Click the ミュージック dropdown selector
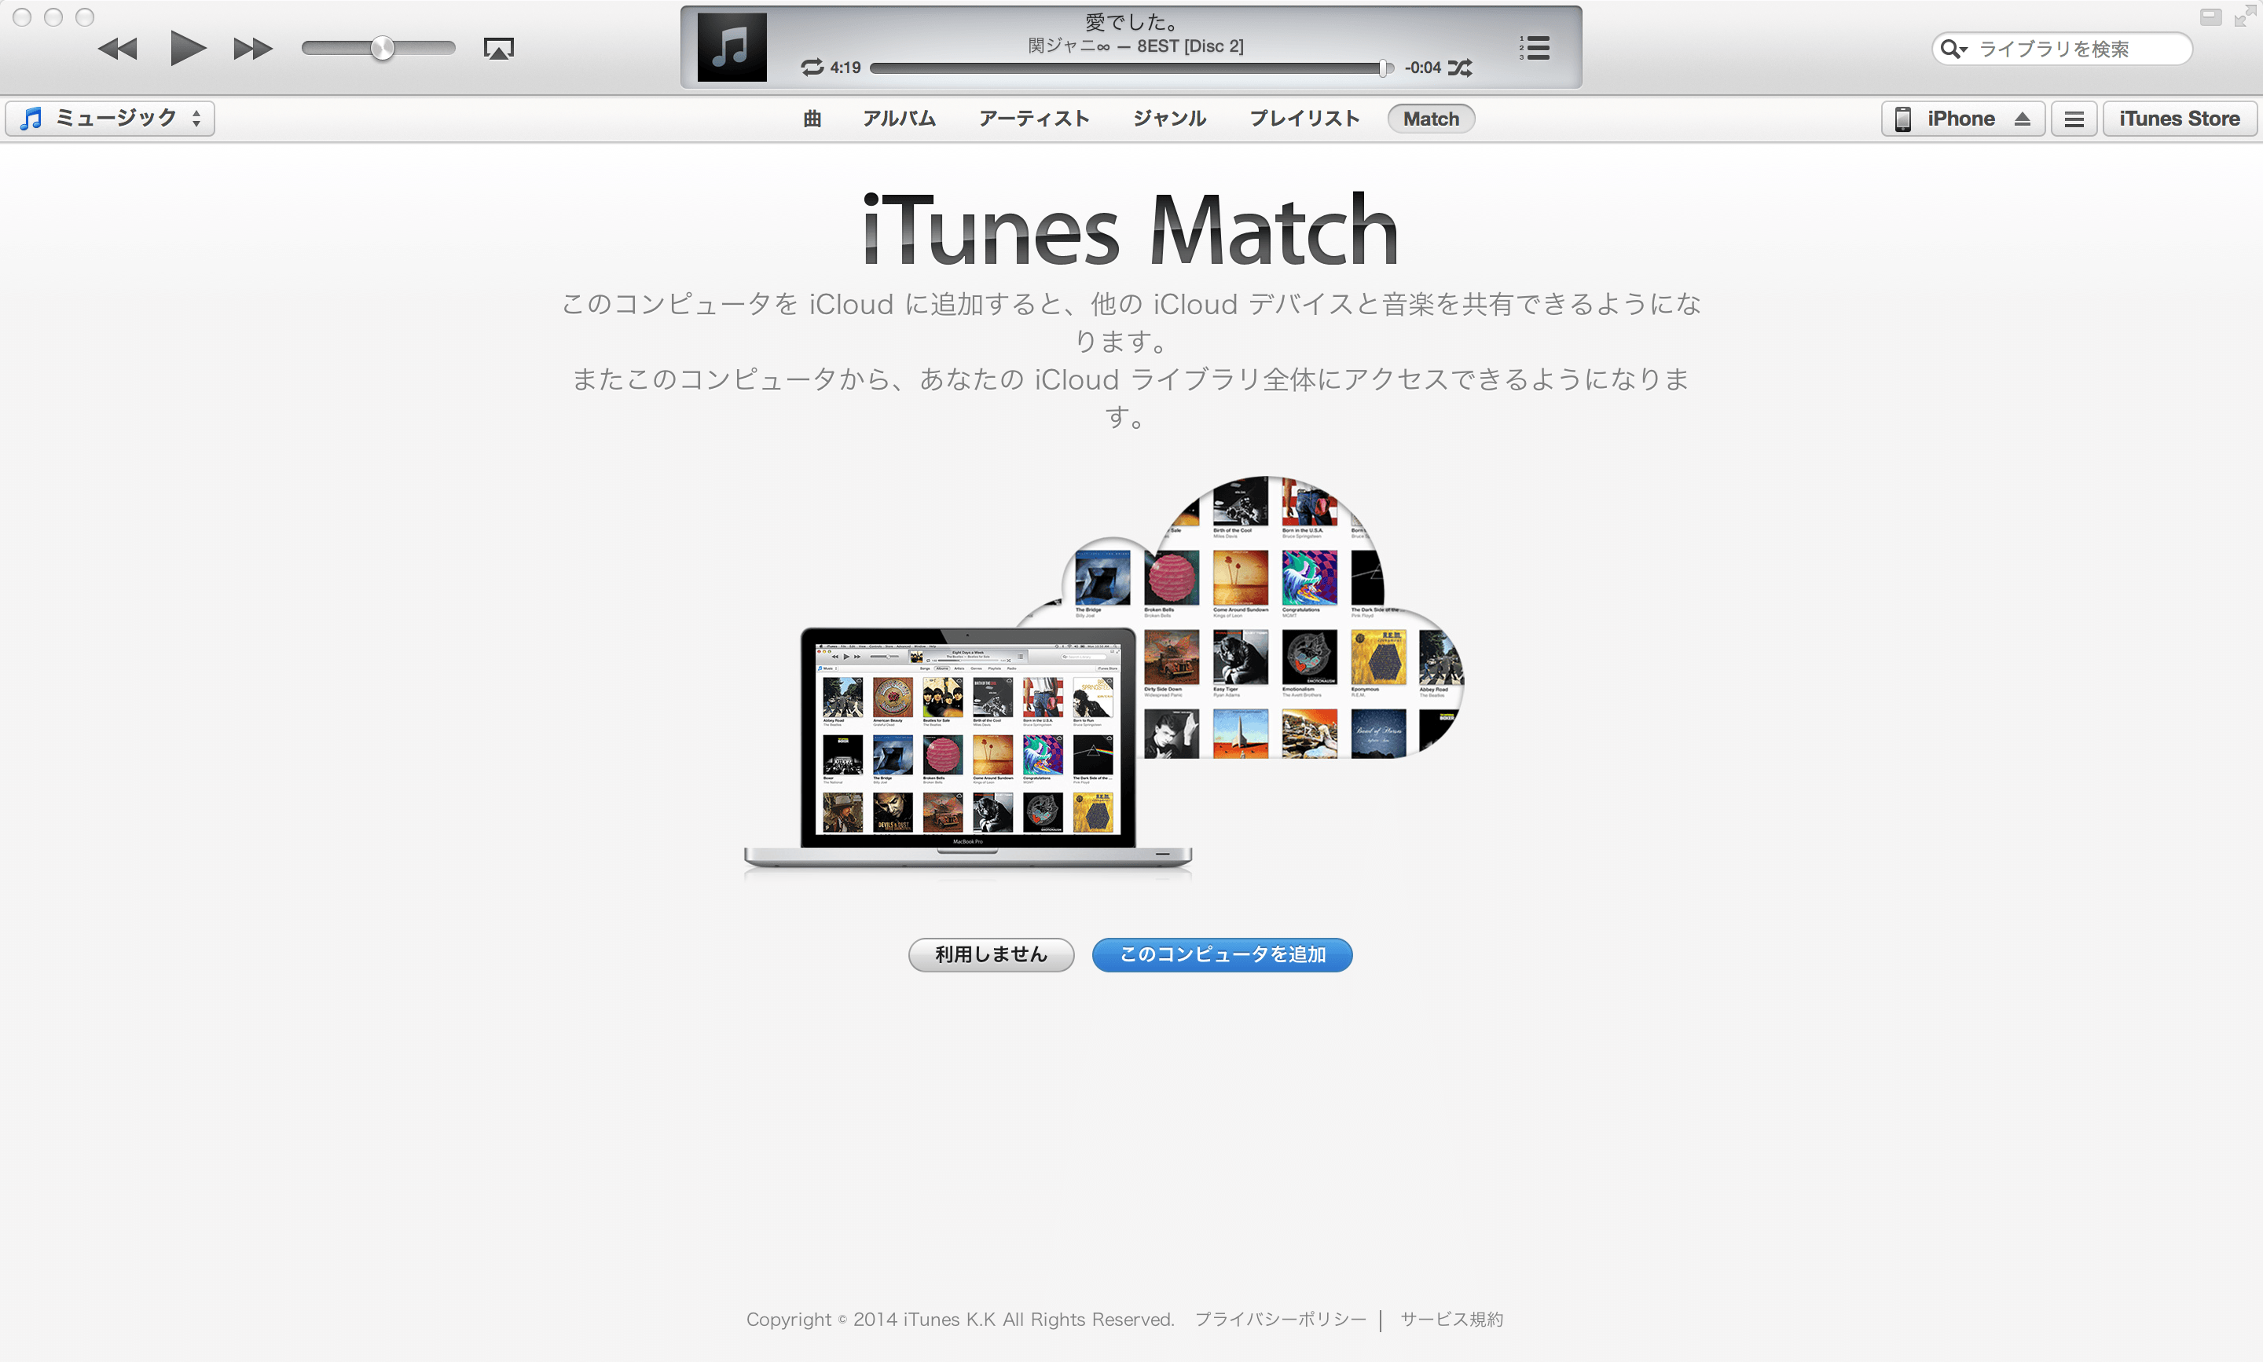2263x1362 pixels. click(x=112, y=118)
